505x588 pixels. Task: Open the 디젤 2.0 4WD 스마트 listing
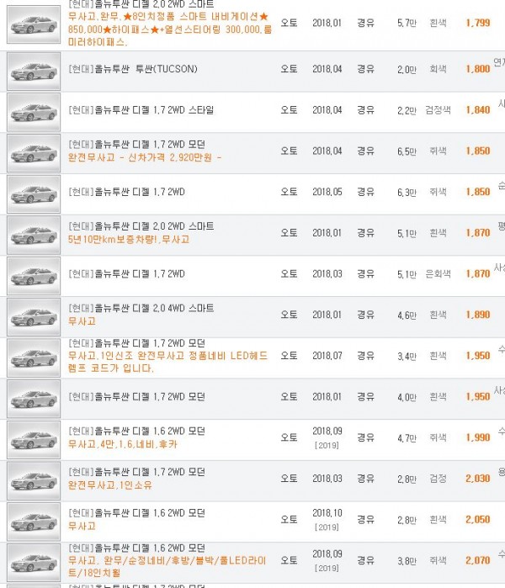pyautogui.click(x=141, y=308)
